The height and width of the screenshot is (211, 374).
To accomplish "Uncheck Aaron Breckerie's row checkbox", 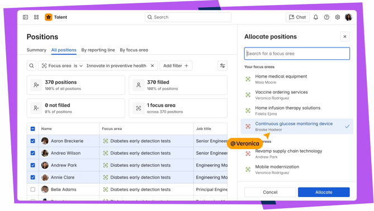I will pos(32,141).
